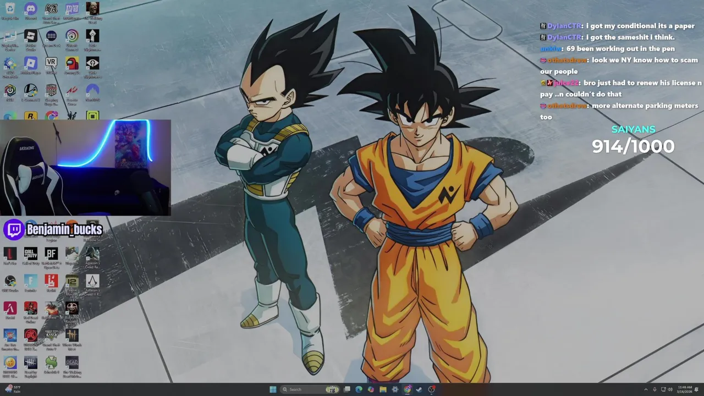Launch the Discord desktop shortcut
The height and width of the screenshot is (396, 704).
click(x=31, y=12)
